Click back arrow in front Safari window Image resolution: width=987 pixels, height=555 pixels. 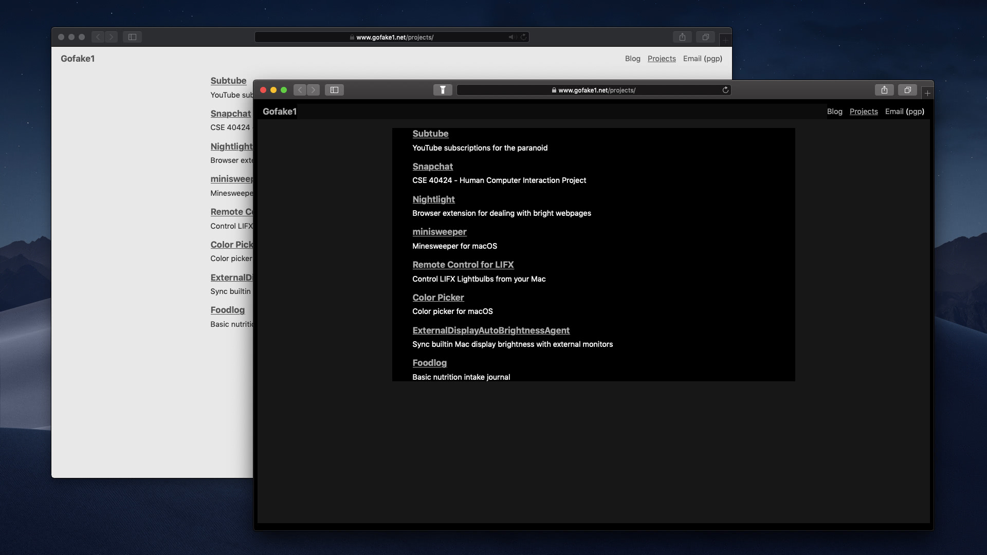[x=300, y=90]
